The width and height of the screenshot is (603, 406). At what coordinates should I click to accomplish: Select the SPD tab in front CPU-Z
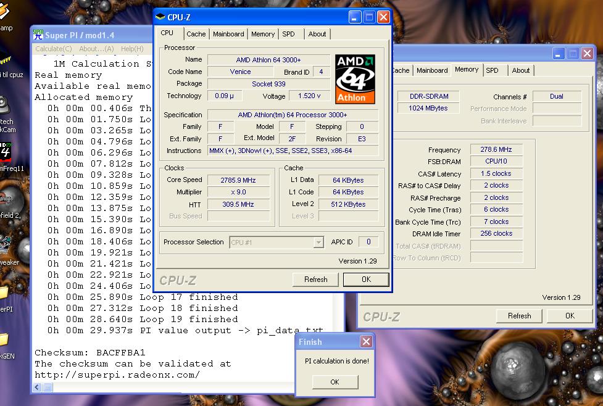click(288, 34)
